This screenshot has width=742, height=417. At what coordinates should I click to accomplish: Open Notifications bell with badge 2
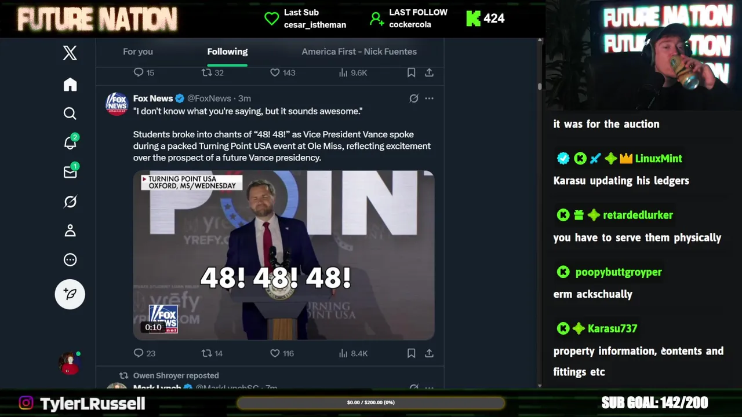pos(71,142)
